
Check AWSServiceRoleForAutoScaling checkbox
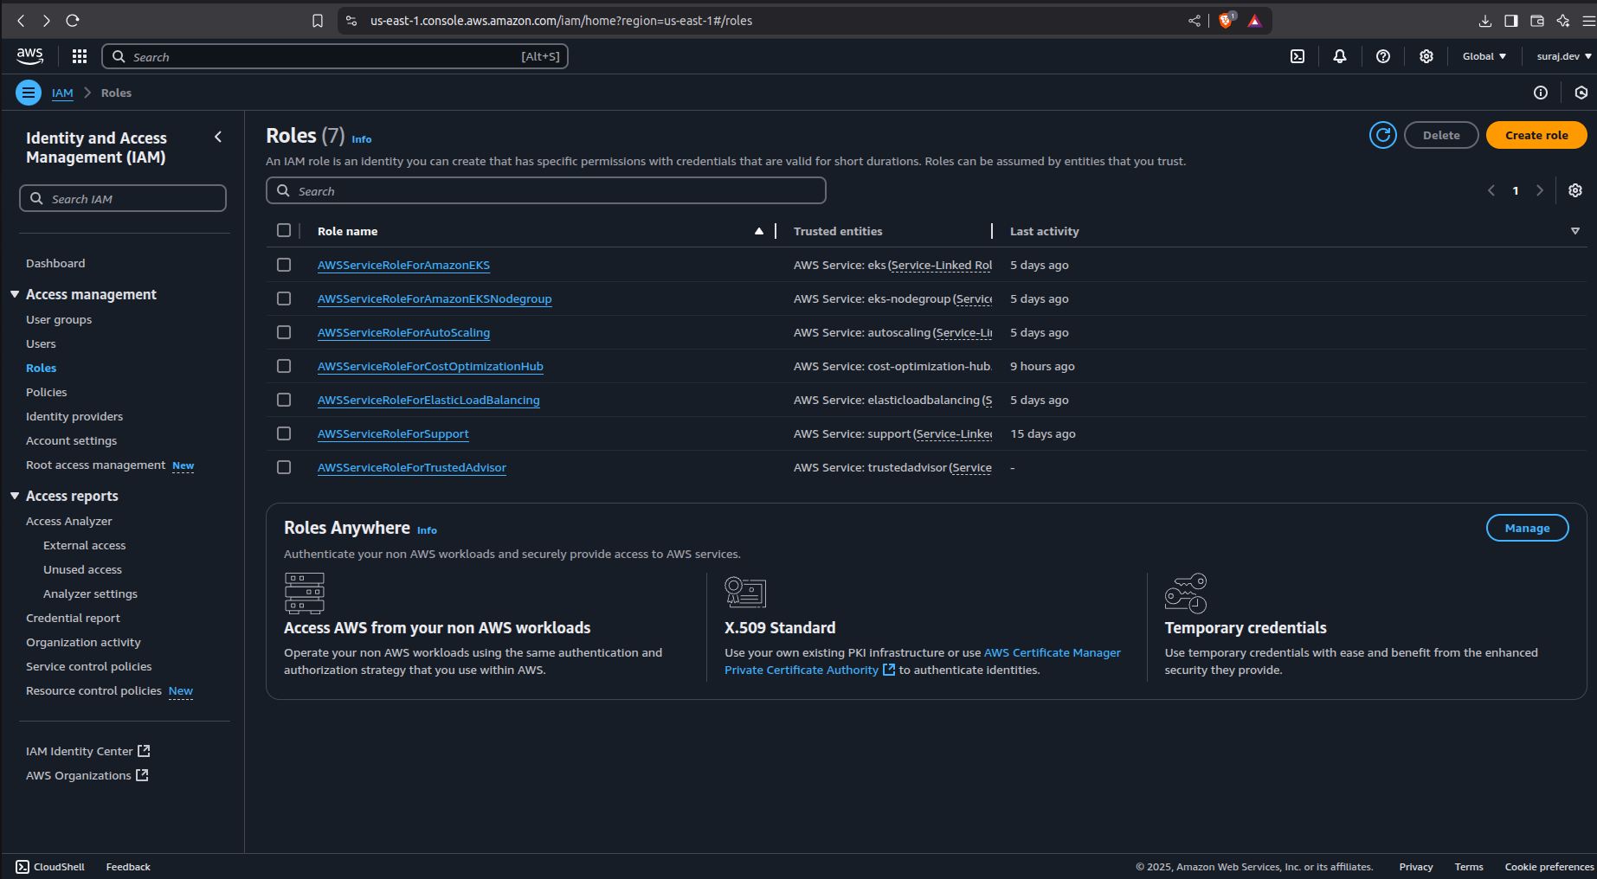284,332
